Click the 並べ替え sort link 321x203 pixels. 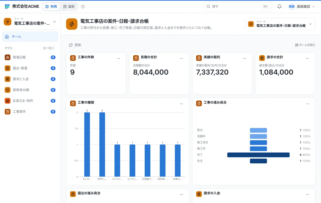click(x=48, y=48)
